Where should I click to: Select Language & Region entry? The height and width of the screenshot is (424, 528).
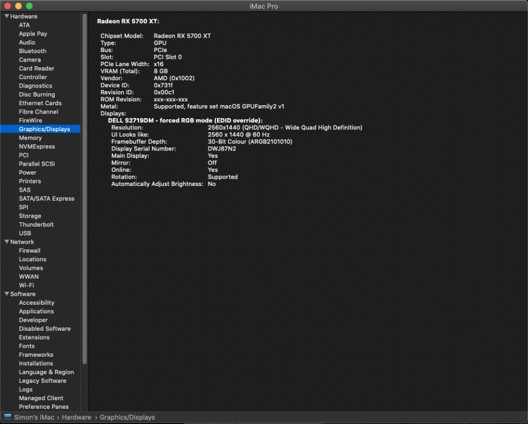pos(46,372)
